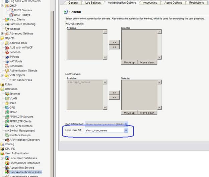Viewport: 209px width, 177px height.
Task: Click Move up under RADIUS Selected list
Action: click(129, 62)
